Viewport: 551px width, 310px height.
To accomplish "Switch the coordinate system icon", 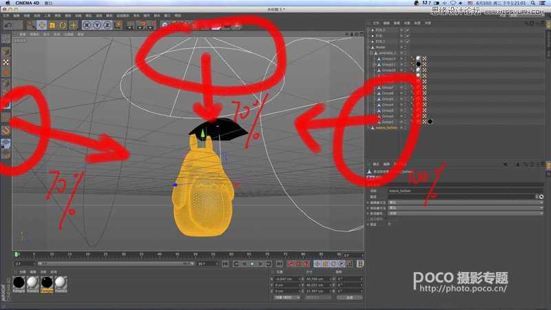I will coord(118,25).
